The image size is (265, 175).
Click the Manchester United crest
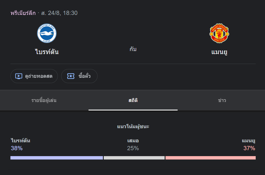click(219, 33)
